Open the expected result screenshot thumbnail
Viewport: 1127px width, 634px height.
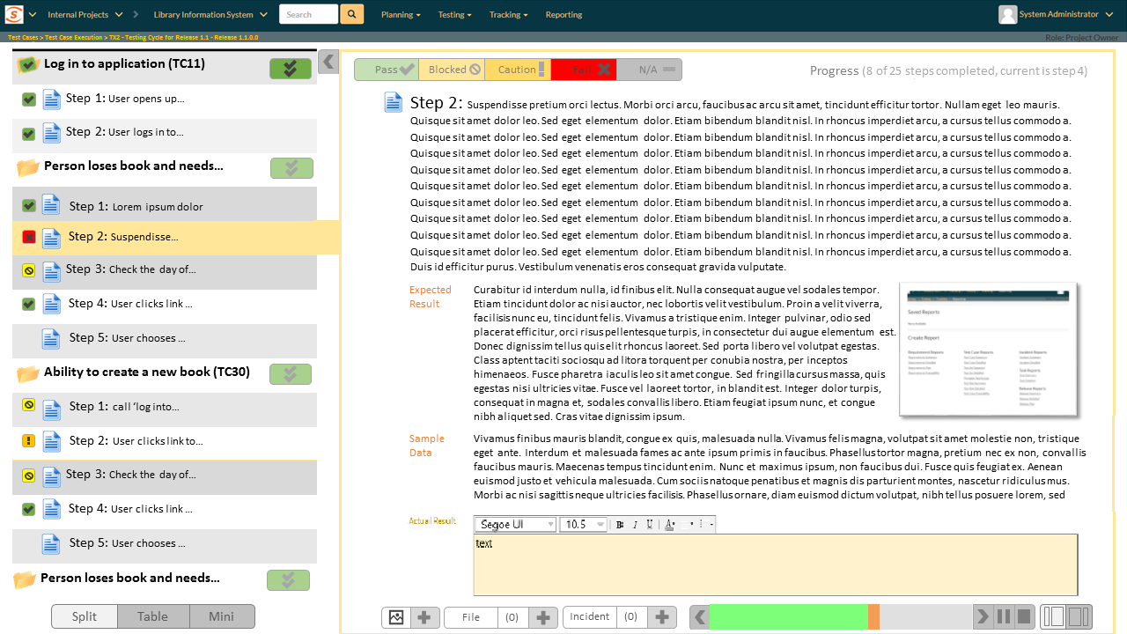click(x=988, y=350)
